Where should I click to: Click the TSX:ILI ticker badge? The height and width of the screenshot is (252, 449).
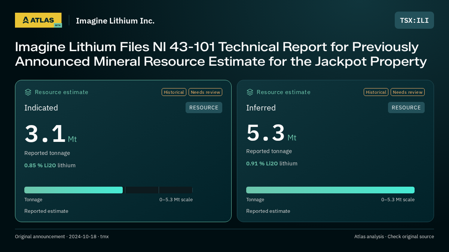(414, 20)
